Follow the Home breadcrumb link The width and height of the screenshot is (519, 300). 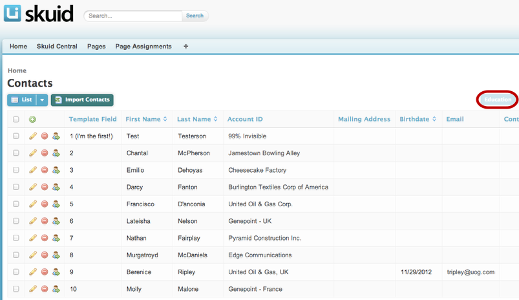click(17, 70)
